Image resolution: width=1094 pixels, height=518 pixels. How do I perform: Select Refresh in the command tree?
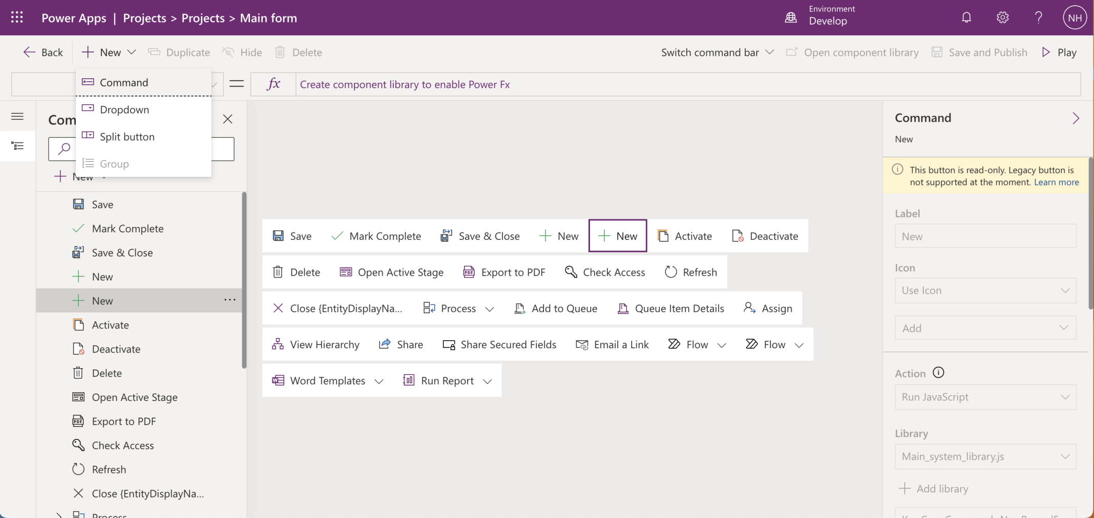click(x=139, y=469)
